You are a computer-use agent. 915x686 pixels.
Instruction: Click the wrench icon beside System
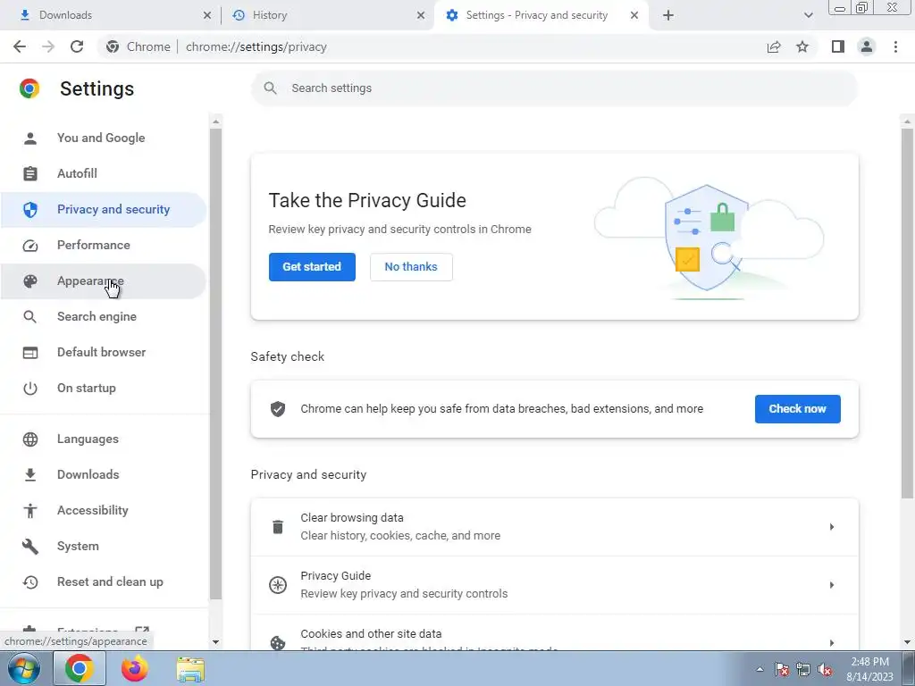pos(29,547)
